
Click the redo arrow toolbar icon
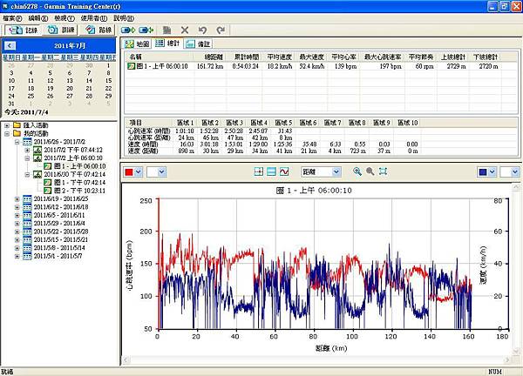pyautogui.click(x=219, y=29)
